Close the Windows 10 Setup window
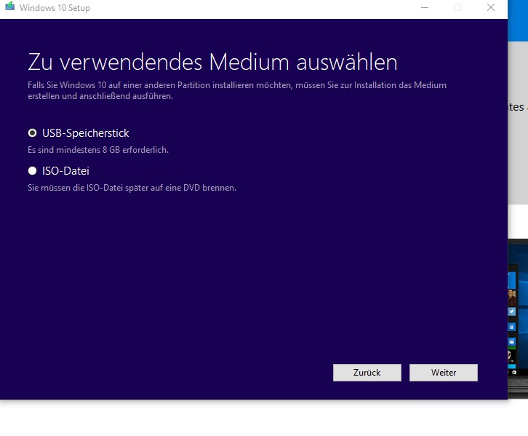Screen dimensions: 528x436 point(491,7)
